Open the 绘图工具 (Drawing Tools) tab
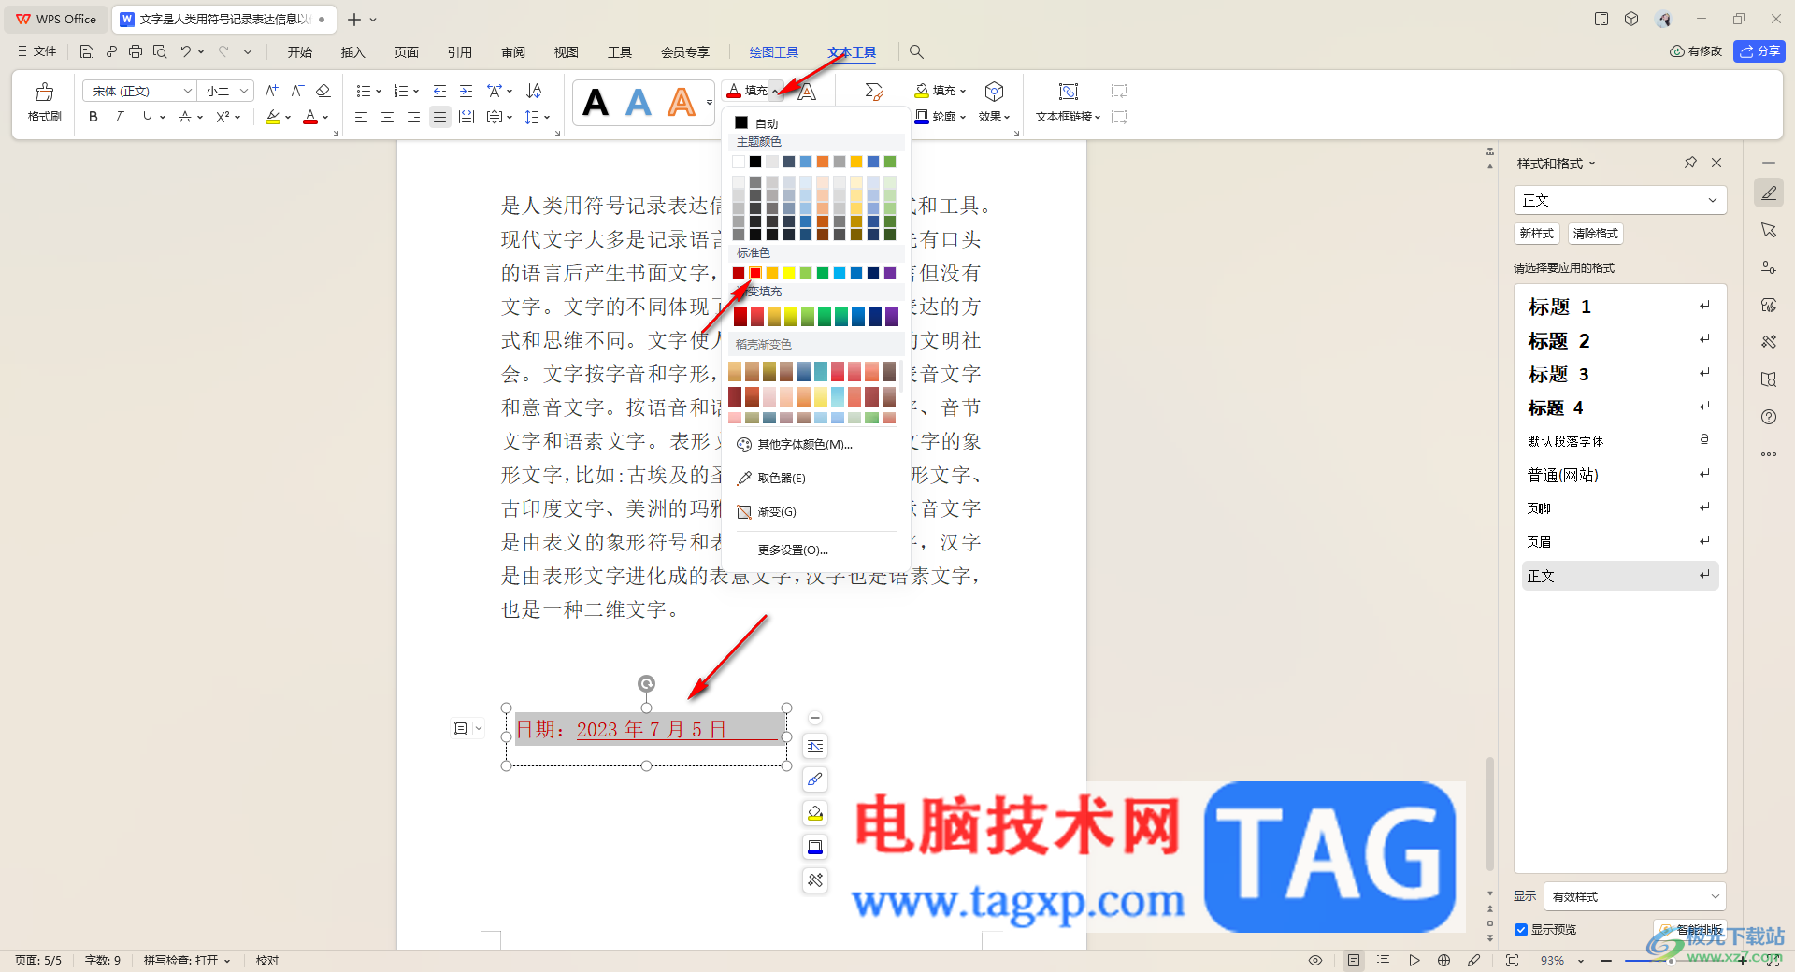 point(774,52)
